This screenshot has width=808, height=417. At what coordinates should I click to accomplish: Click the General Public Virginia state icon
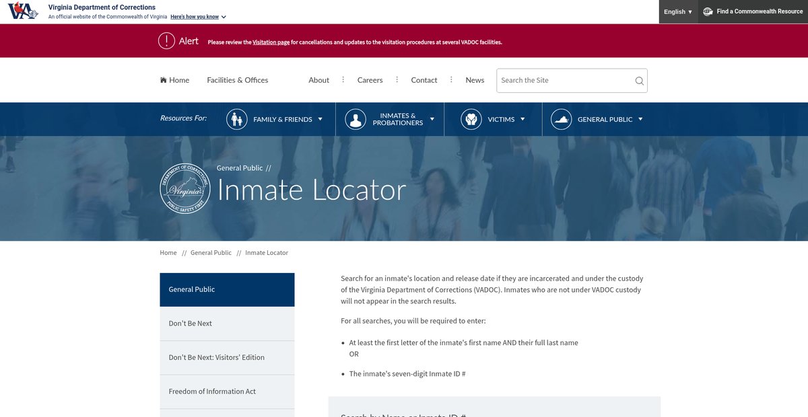pos(561,119)
